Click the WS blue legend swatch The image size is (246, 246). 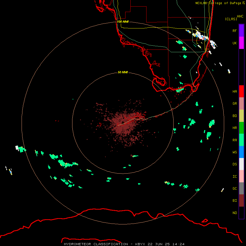click(241, 152)
